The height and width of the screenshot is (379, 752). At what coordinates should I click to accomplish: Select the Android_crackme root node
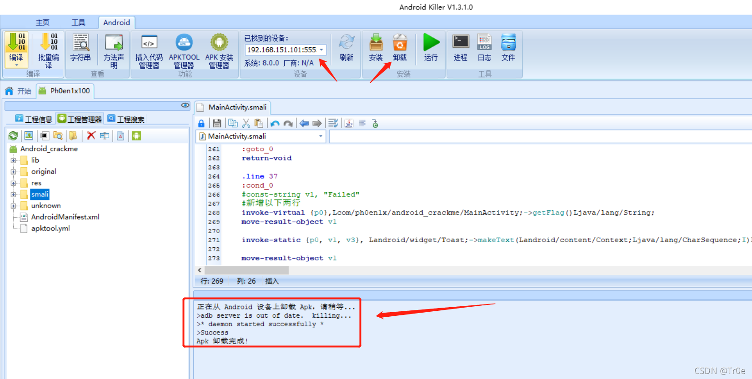tap(49, 149)
